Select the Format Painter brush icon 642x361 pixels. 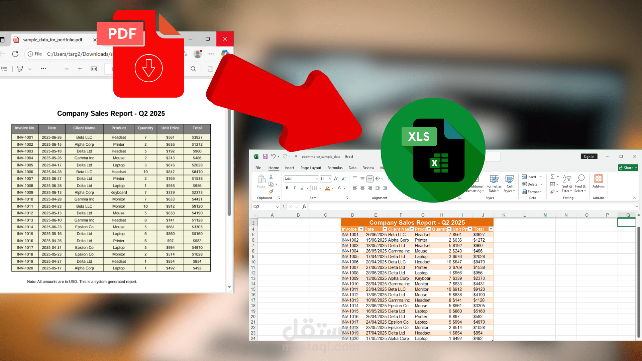(x=271, y=192)
